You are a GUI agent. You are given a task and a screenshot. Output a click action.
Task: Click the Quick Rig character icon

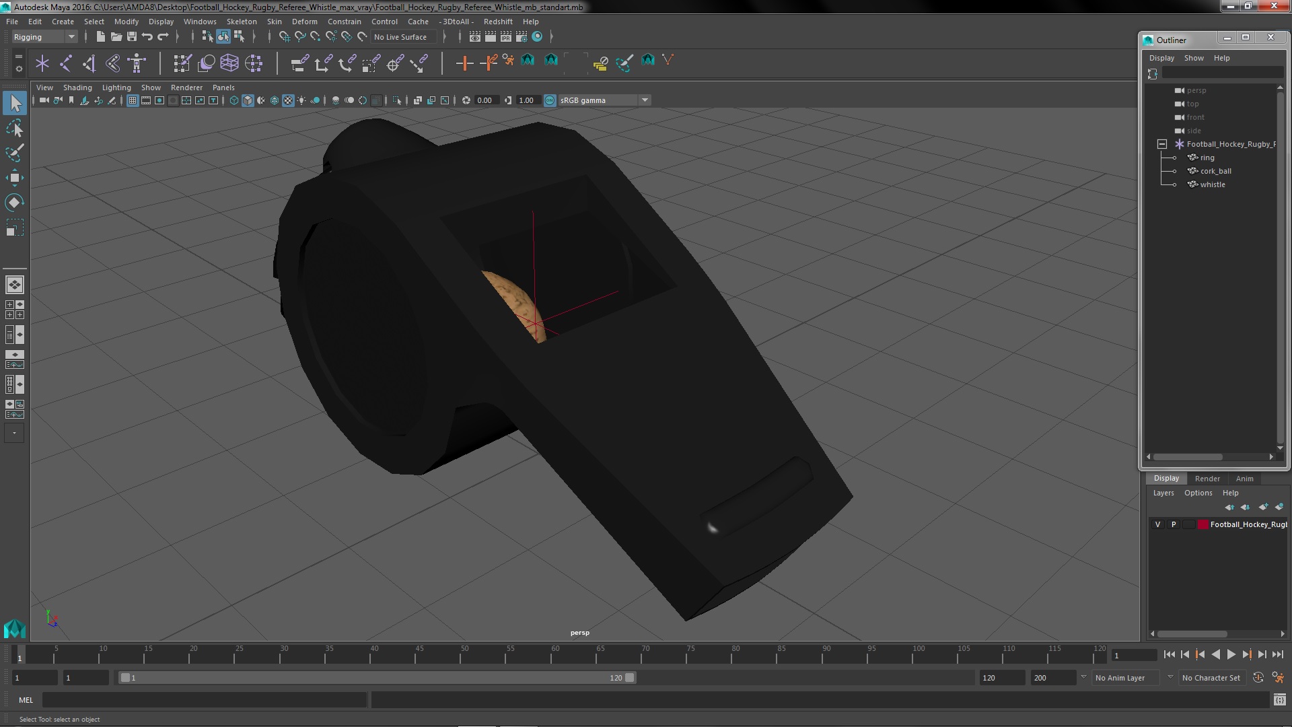coord(137,63)
